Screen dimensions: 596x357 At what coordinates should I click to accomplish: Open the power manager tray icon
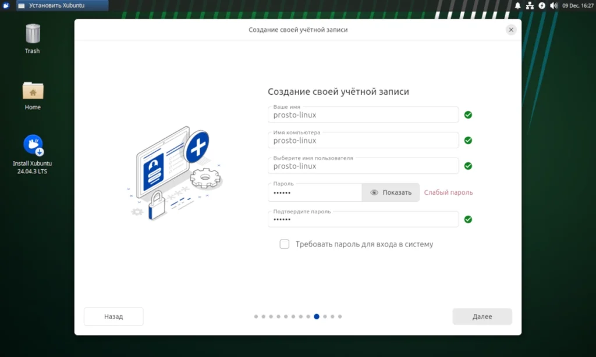[x=542, y=5]
